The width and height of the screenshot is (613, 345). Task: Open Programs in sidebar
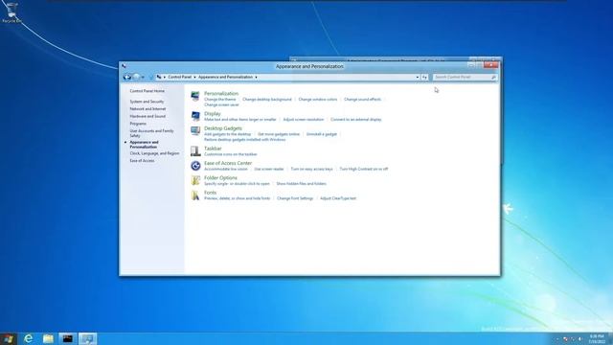pyautogui.click(x=138, y=124)
